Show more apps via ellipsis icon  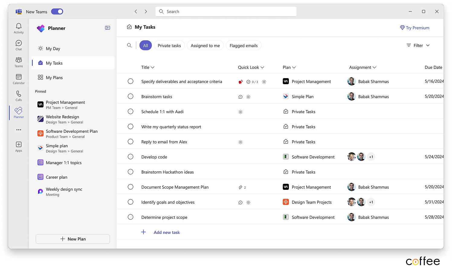coord(19,130)
